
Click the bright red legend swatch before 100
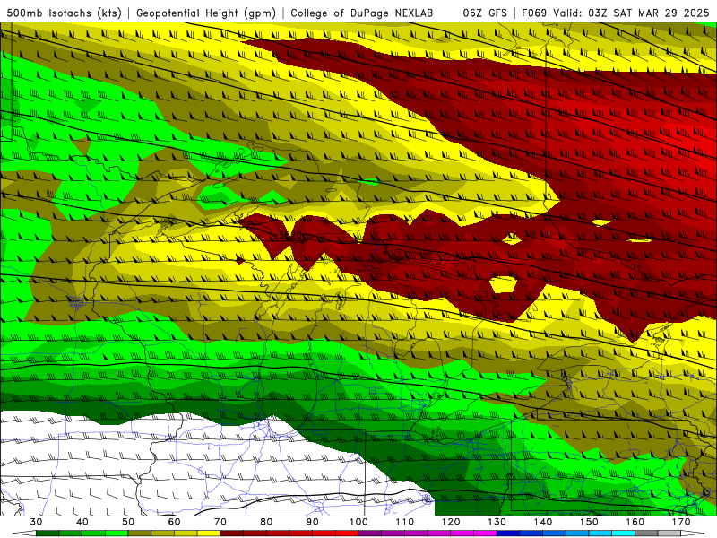(347, 534)
